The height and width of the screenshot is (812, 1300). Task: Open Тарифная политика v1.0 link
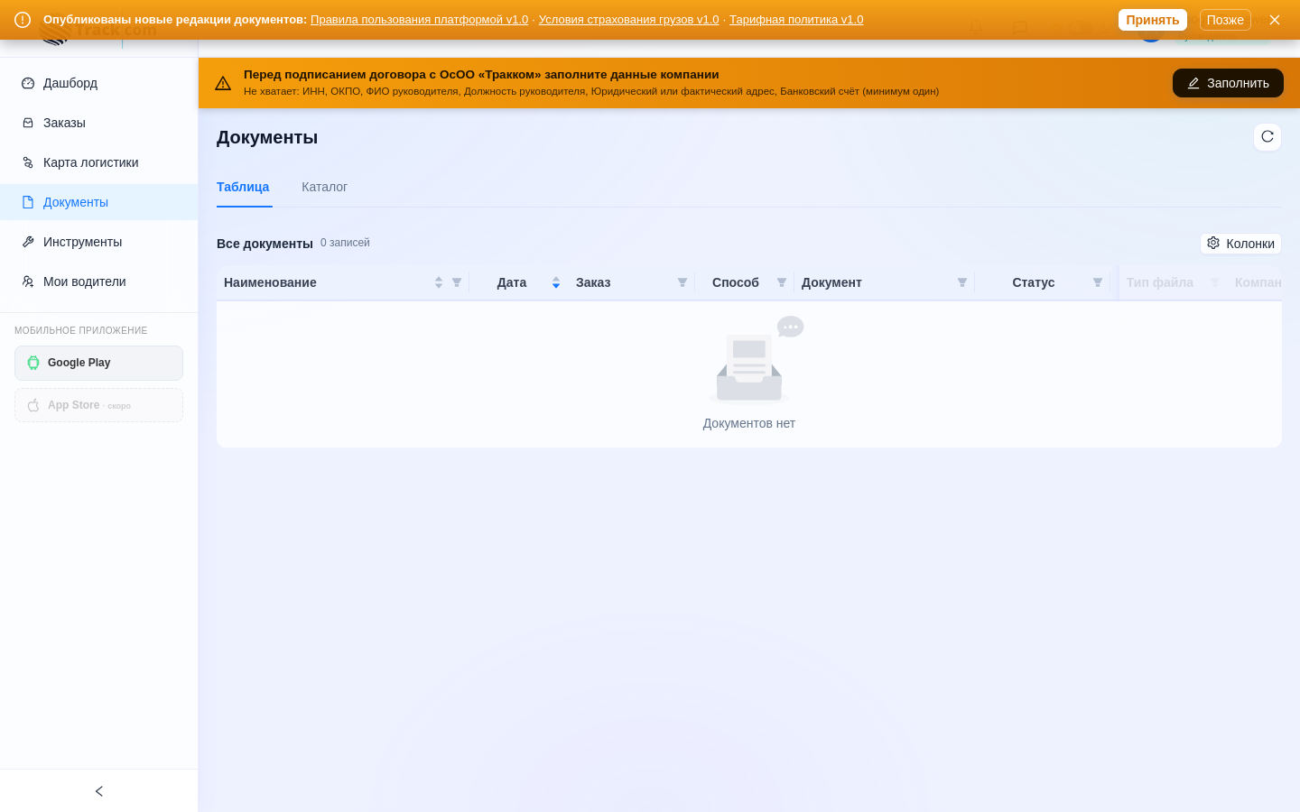[x=796, y=20]
